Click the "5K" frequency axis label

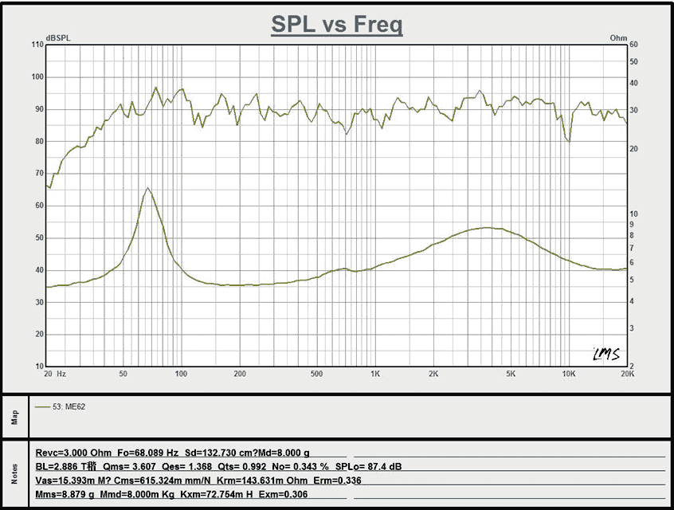click(x=510, y=374)
